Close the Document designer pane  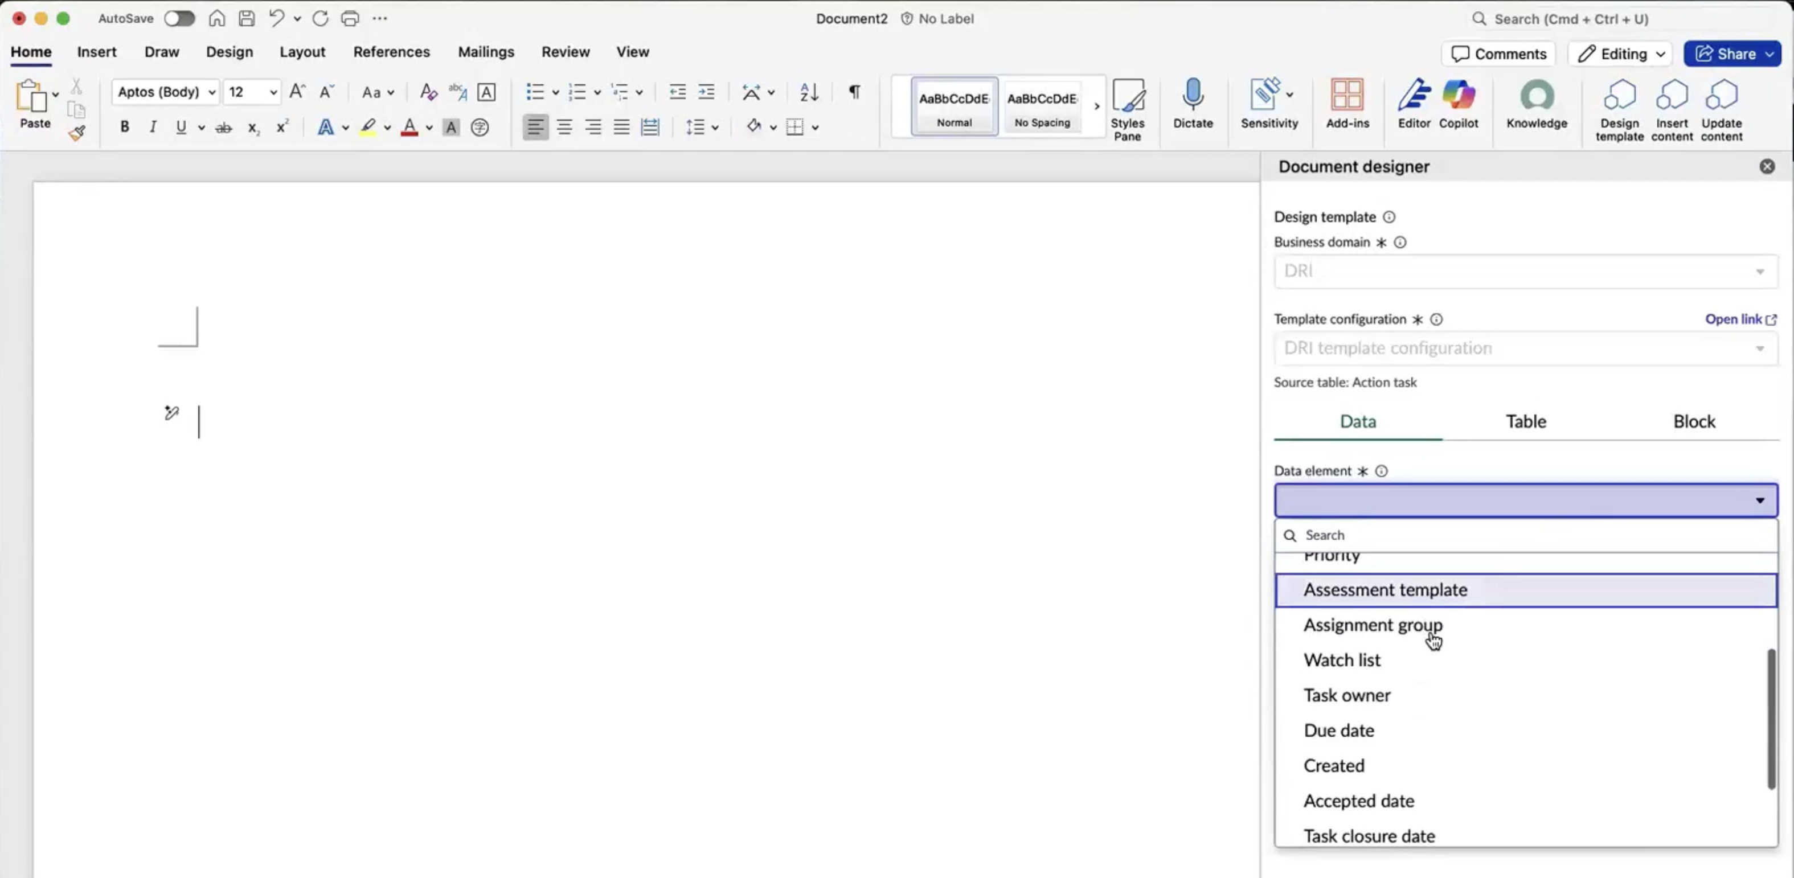click(x=1767, y=166)
